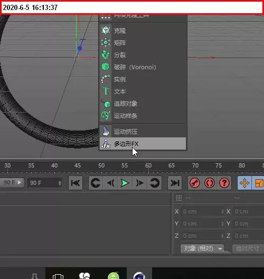The width and height of the screenshot is (264, 279).
Task: Record active objects keyframe button
Action: tap(195, 183)
